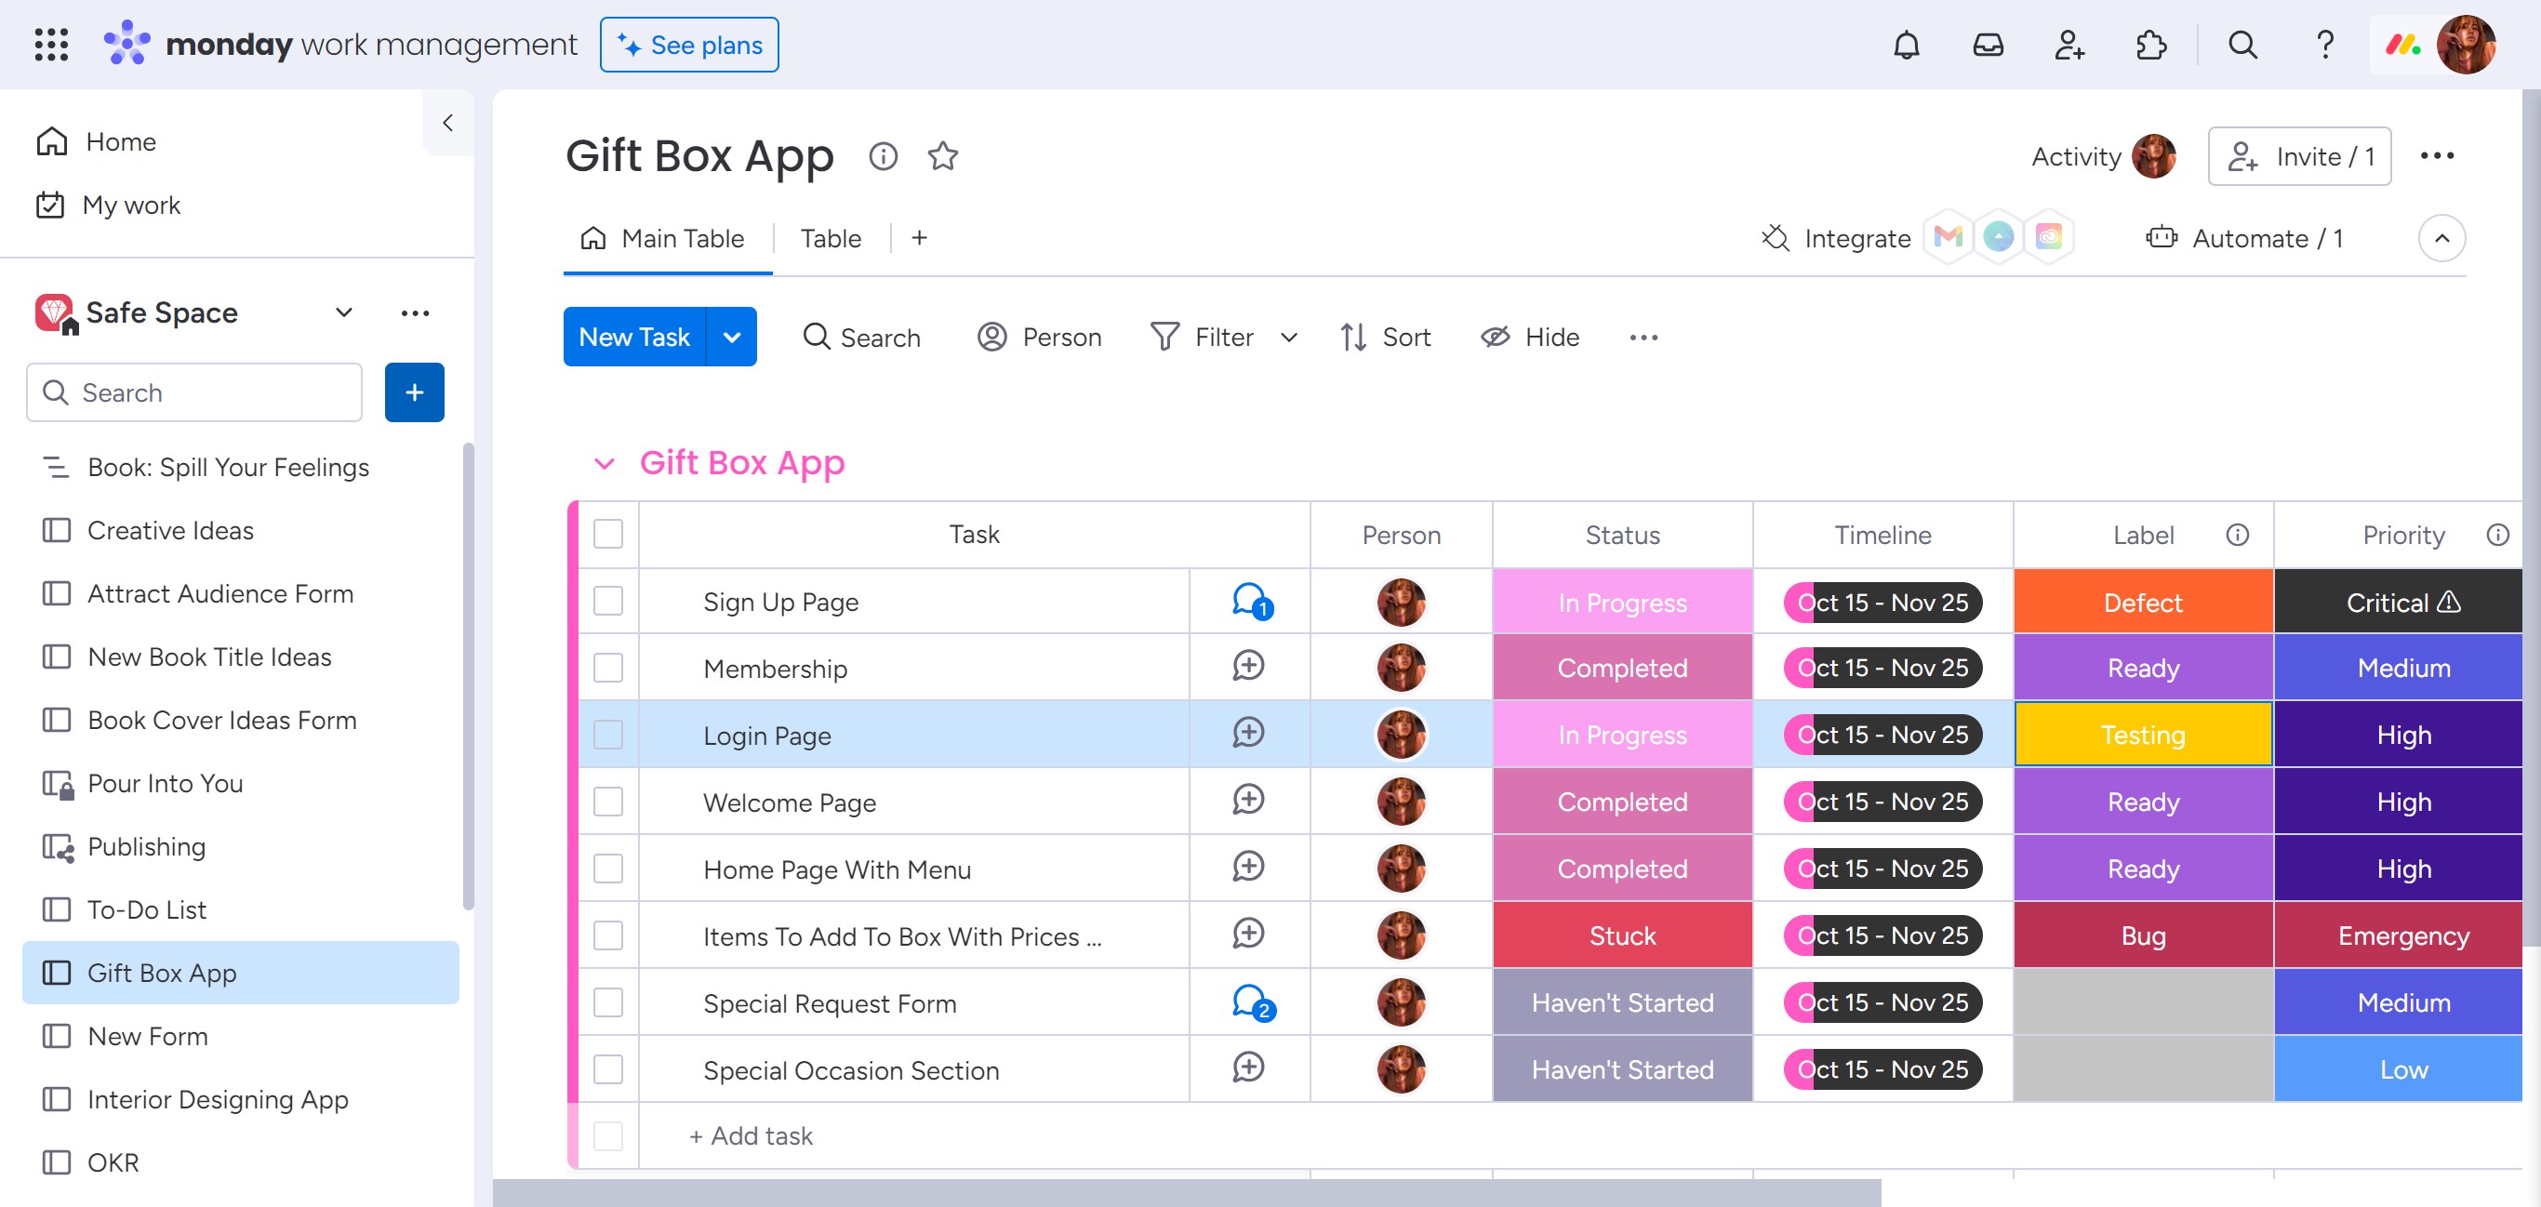Click the Gmail integration icon

(1948, 238)
